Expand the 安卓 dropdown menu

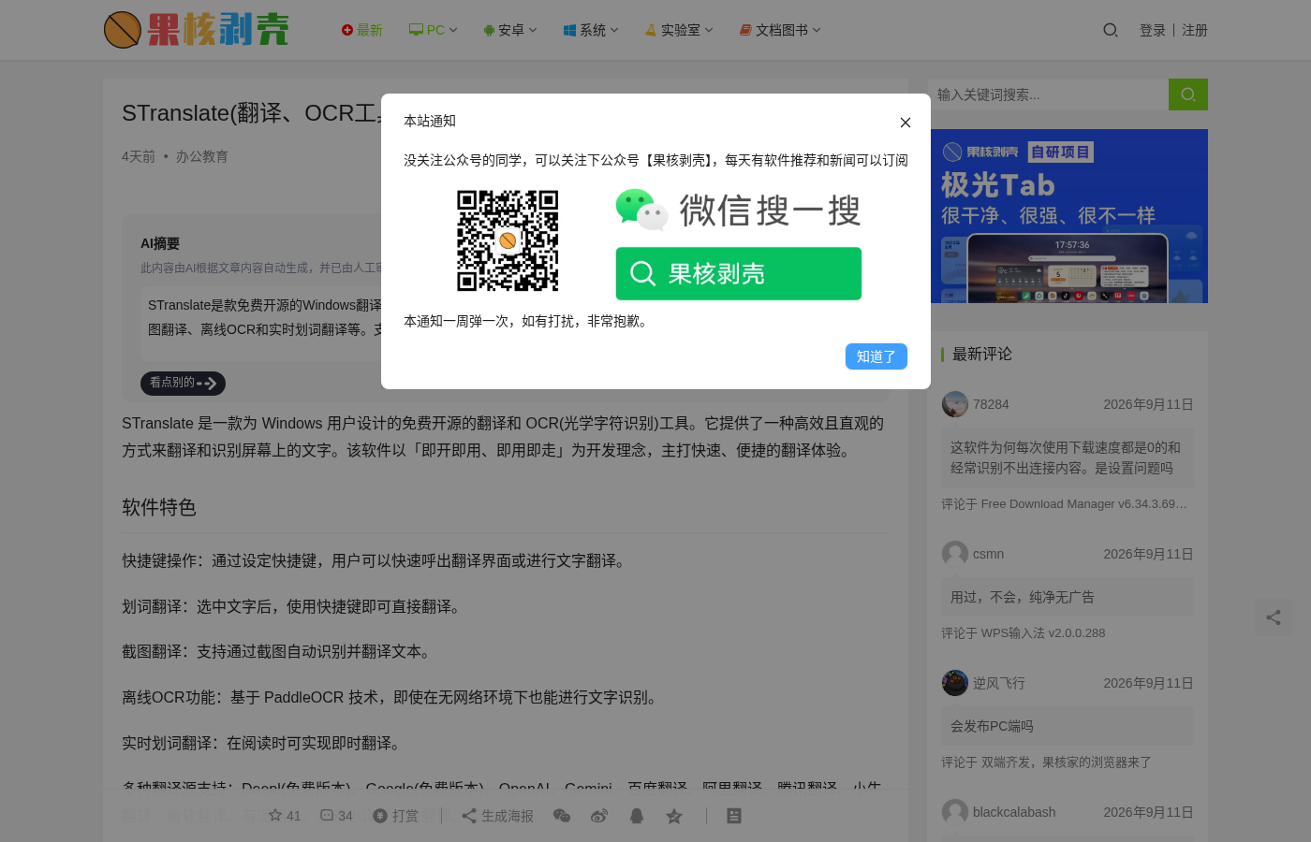510,30
